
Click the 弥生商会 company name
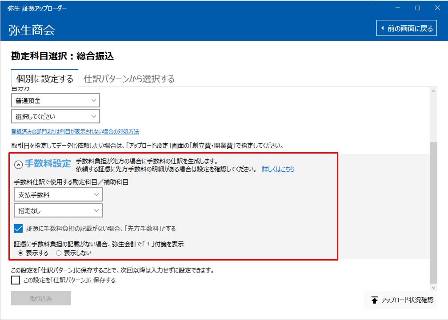[x=32, y=30]
